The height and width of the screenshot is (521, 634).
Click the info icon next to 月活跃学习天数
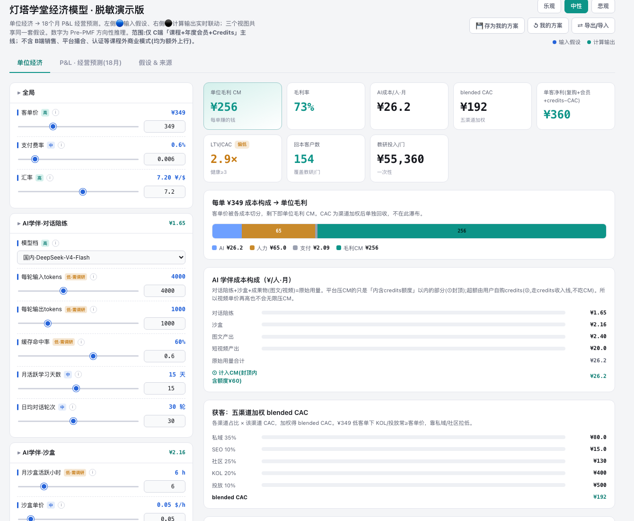(78, 374)
